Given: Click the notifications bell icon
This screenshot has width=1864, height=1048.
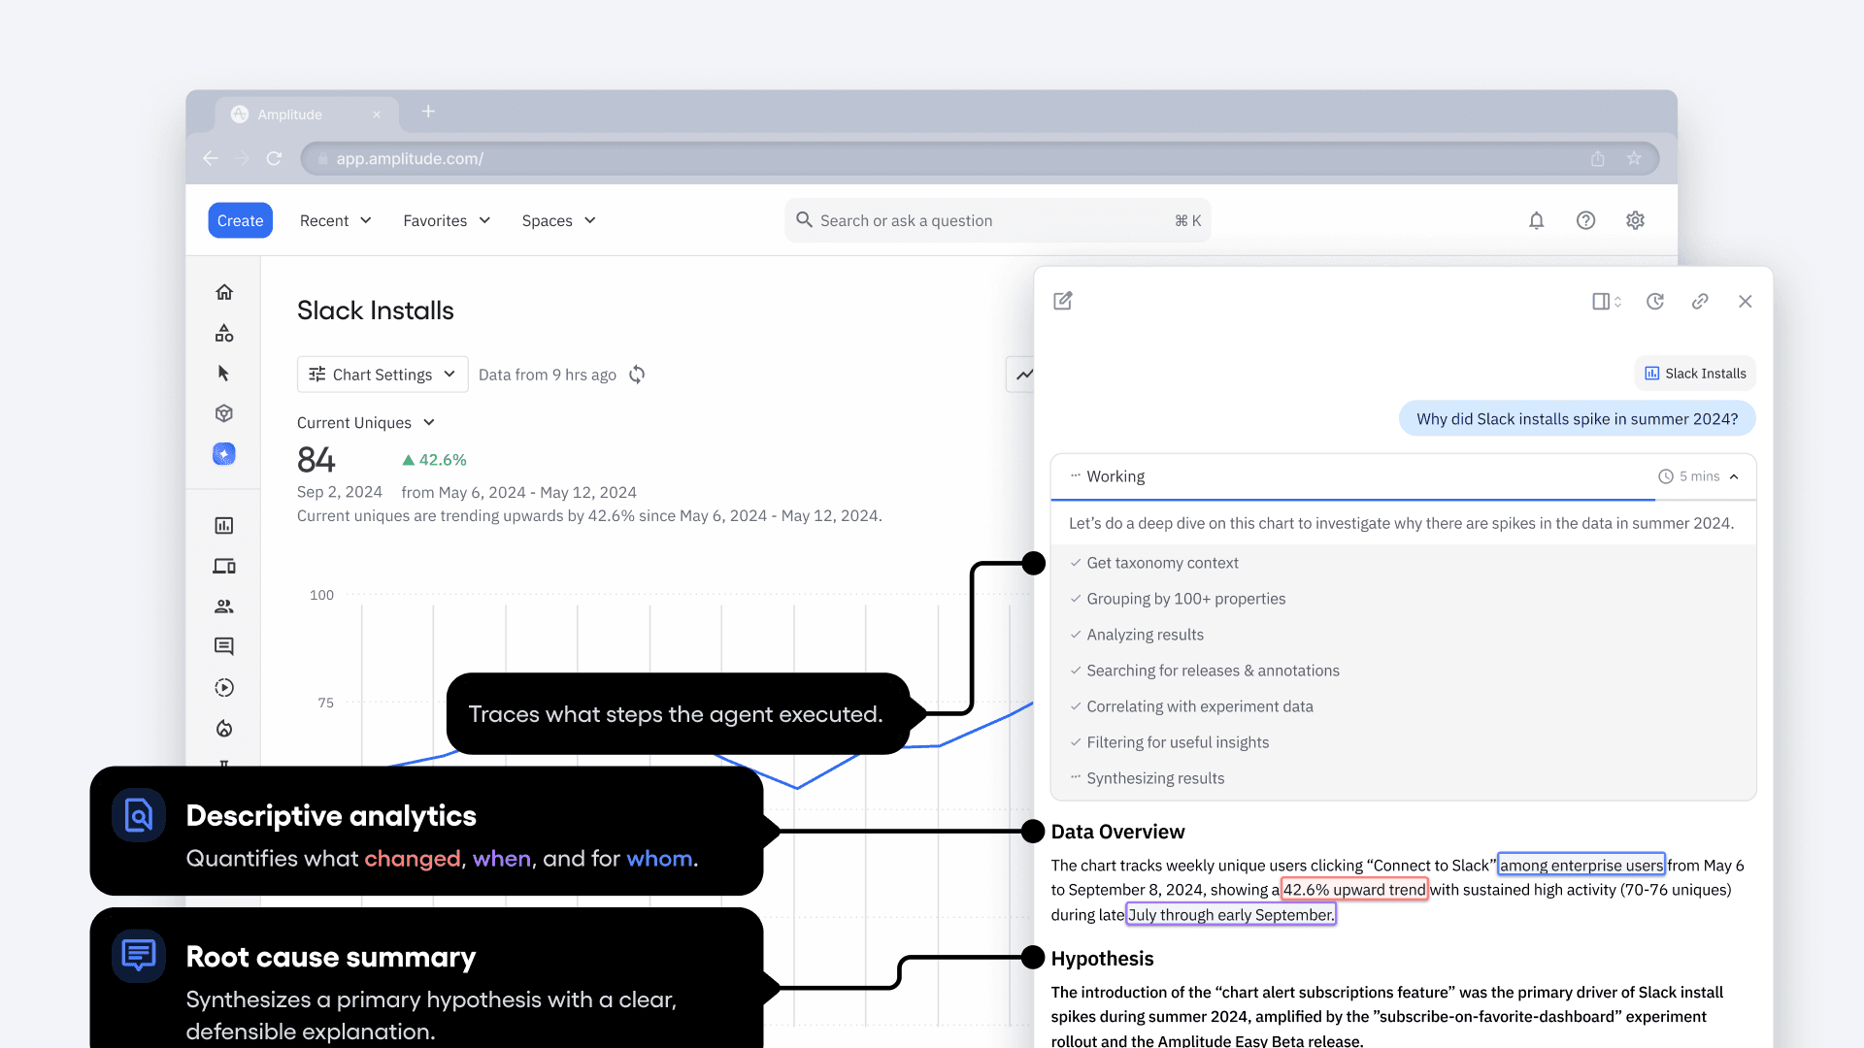Looking at the screenshot, I should (1536, 220).
